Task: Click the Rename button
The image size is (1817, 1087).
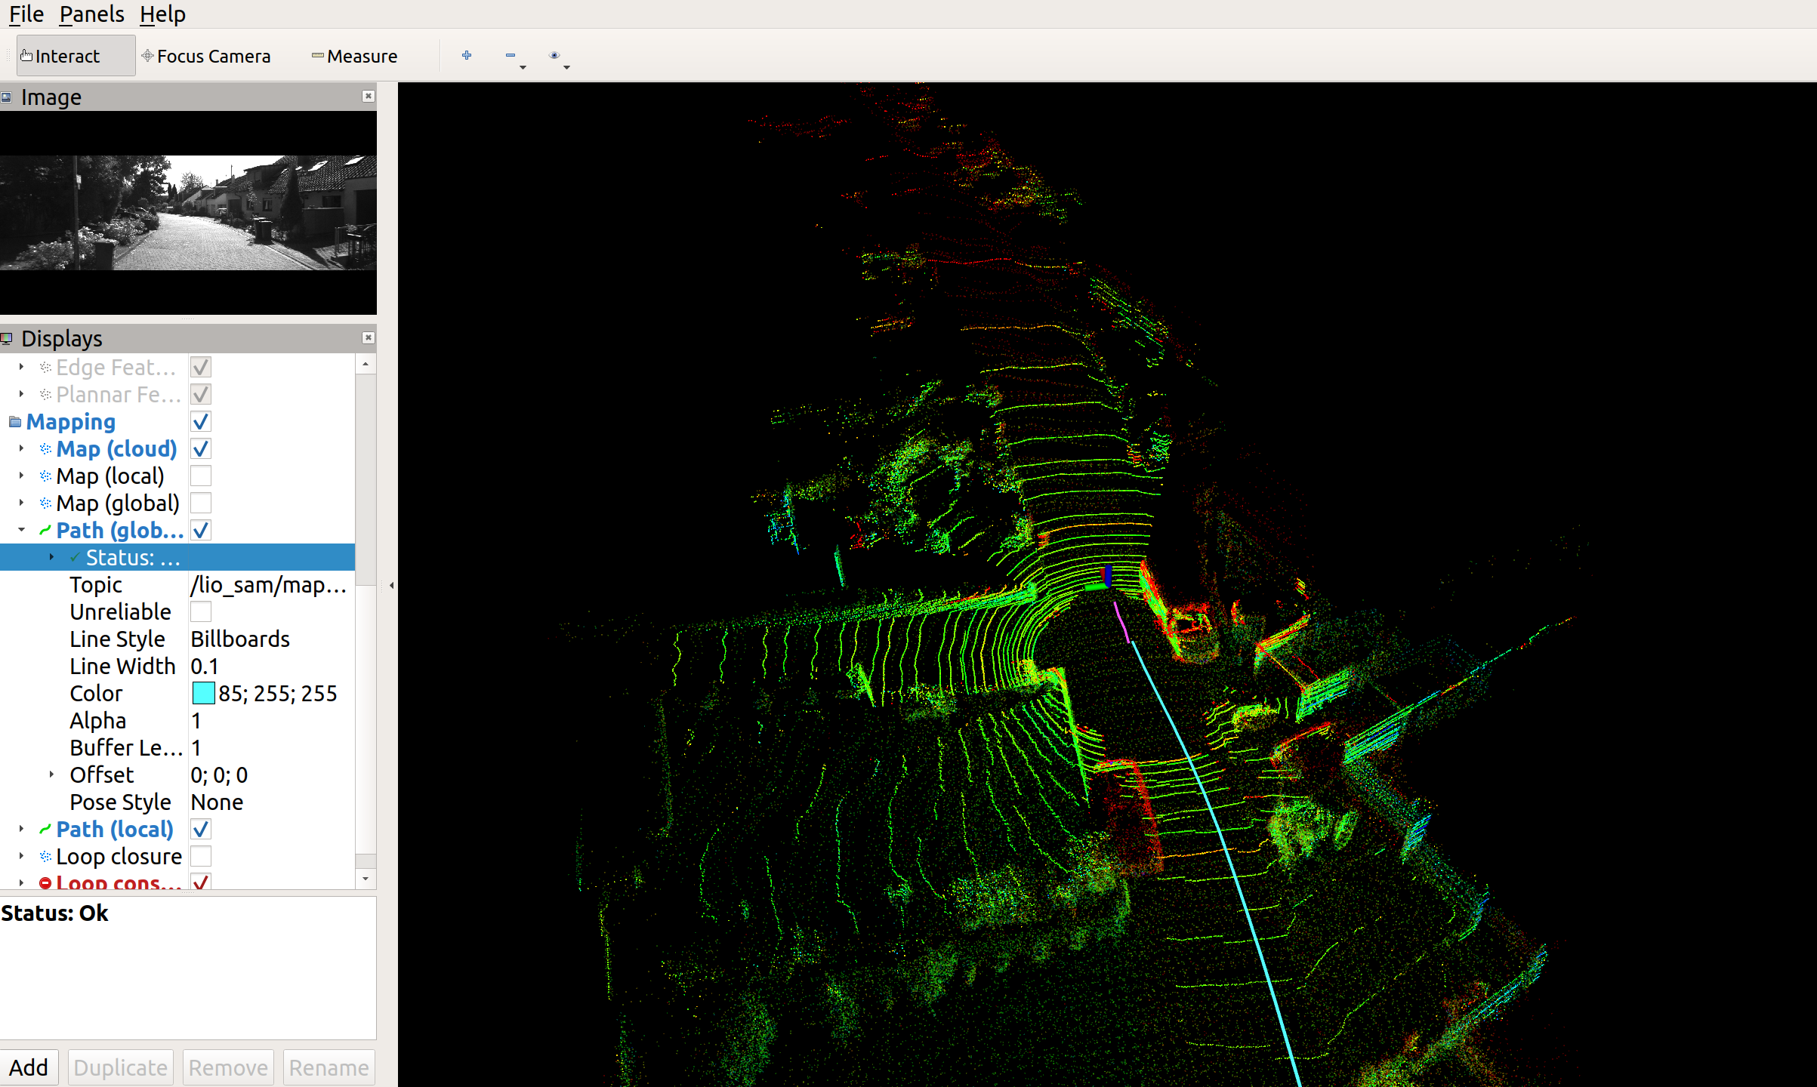Action: (x=329, y=1067)
